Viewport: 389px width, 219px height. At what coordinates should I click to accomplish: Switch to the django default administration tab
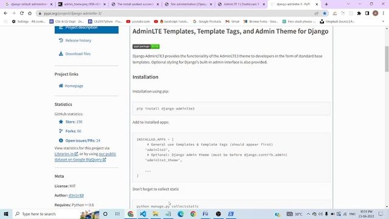(29, 4)
